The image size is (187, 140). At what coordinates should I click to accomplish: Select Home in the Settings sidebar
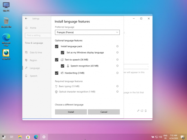33,28
